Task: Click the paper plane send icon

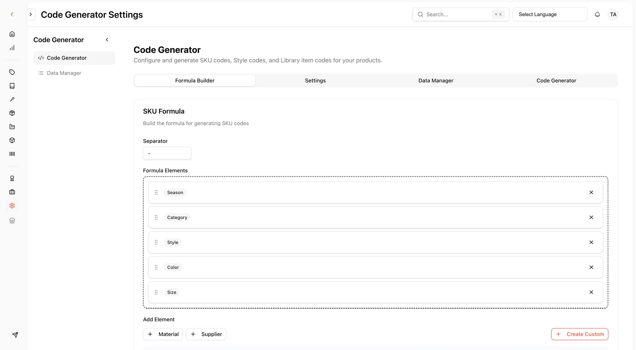Action: pos(15,335)
